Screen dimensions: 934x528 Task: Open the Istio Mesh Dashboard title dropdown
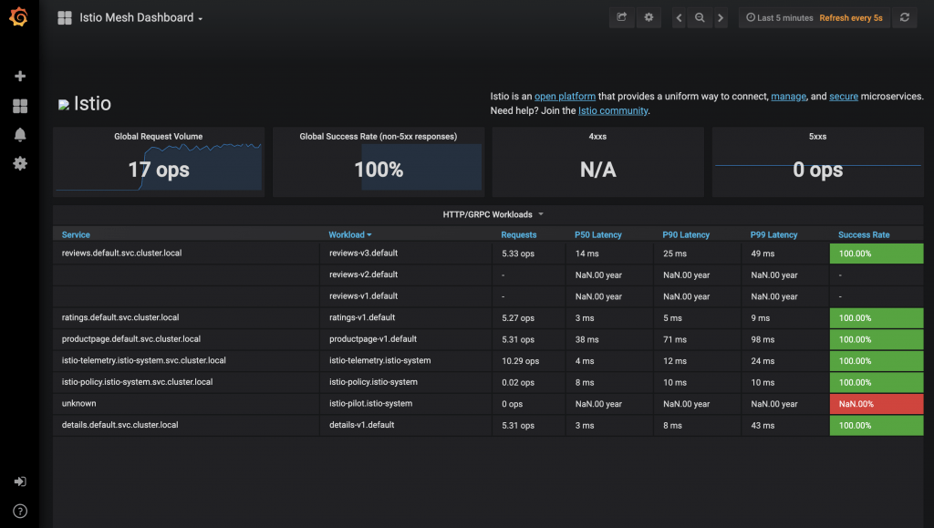(x=141, y=18)
